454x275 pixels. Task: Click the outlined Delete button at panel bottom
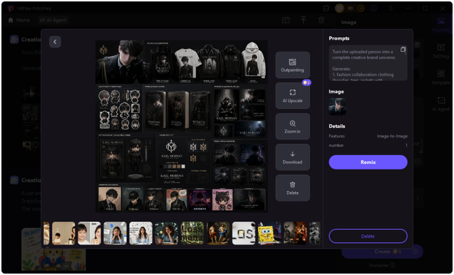[x=368, y=237]
